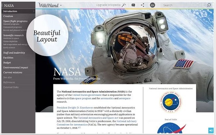
Task: Follow the space program link
Action: click(83, 98)
